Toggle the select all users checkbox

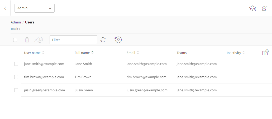[15, 40]
